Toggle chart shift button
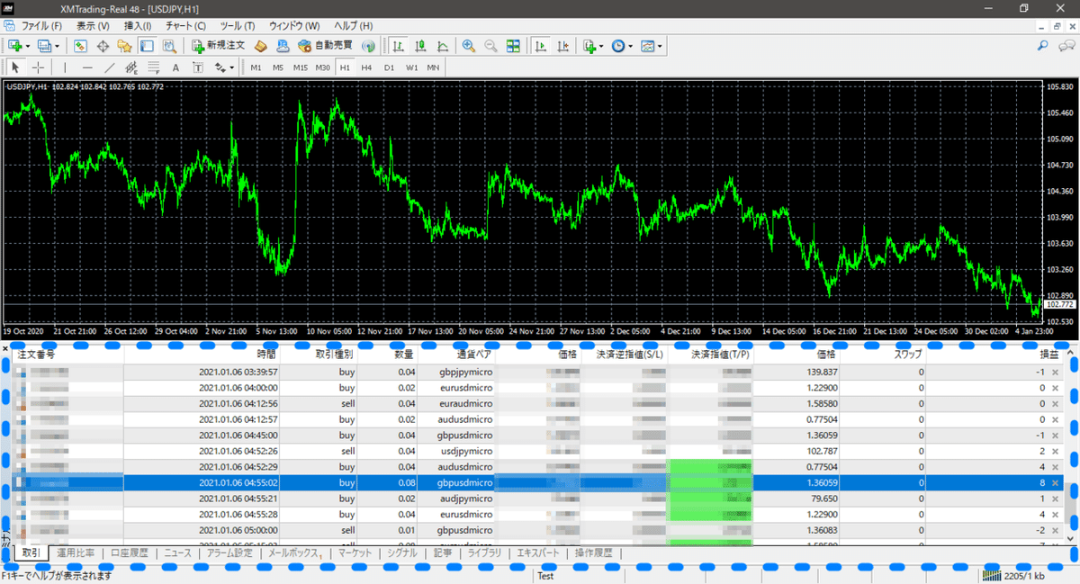 click(562, 45)
